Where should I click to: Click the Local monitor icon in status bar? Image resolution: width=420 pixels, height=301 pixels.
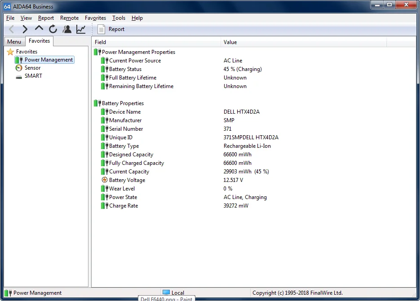tap(166, 292)
